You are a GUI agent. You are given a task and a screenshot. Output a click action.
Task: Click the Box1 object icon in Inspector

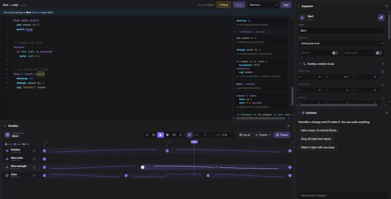coord(302,18)
